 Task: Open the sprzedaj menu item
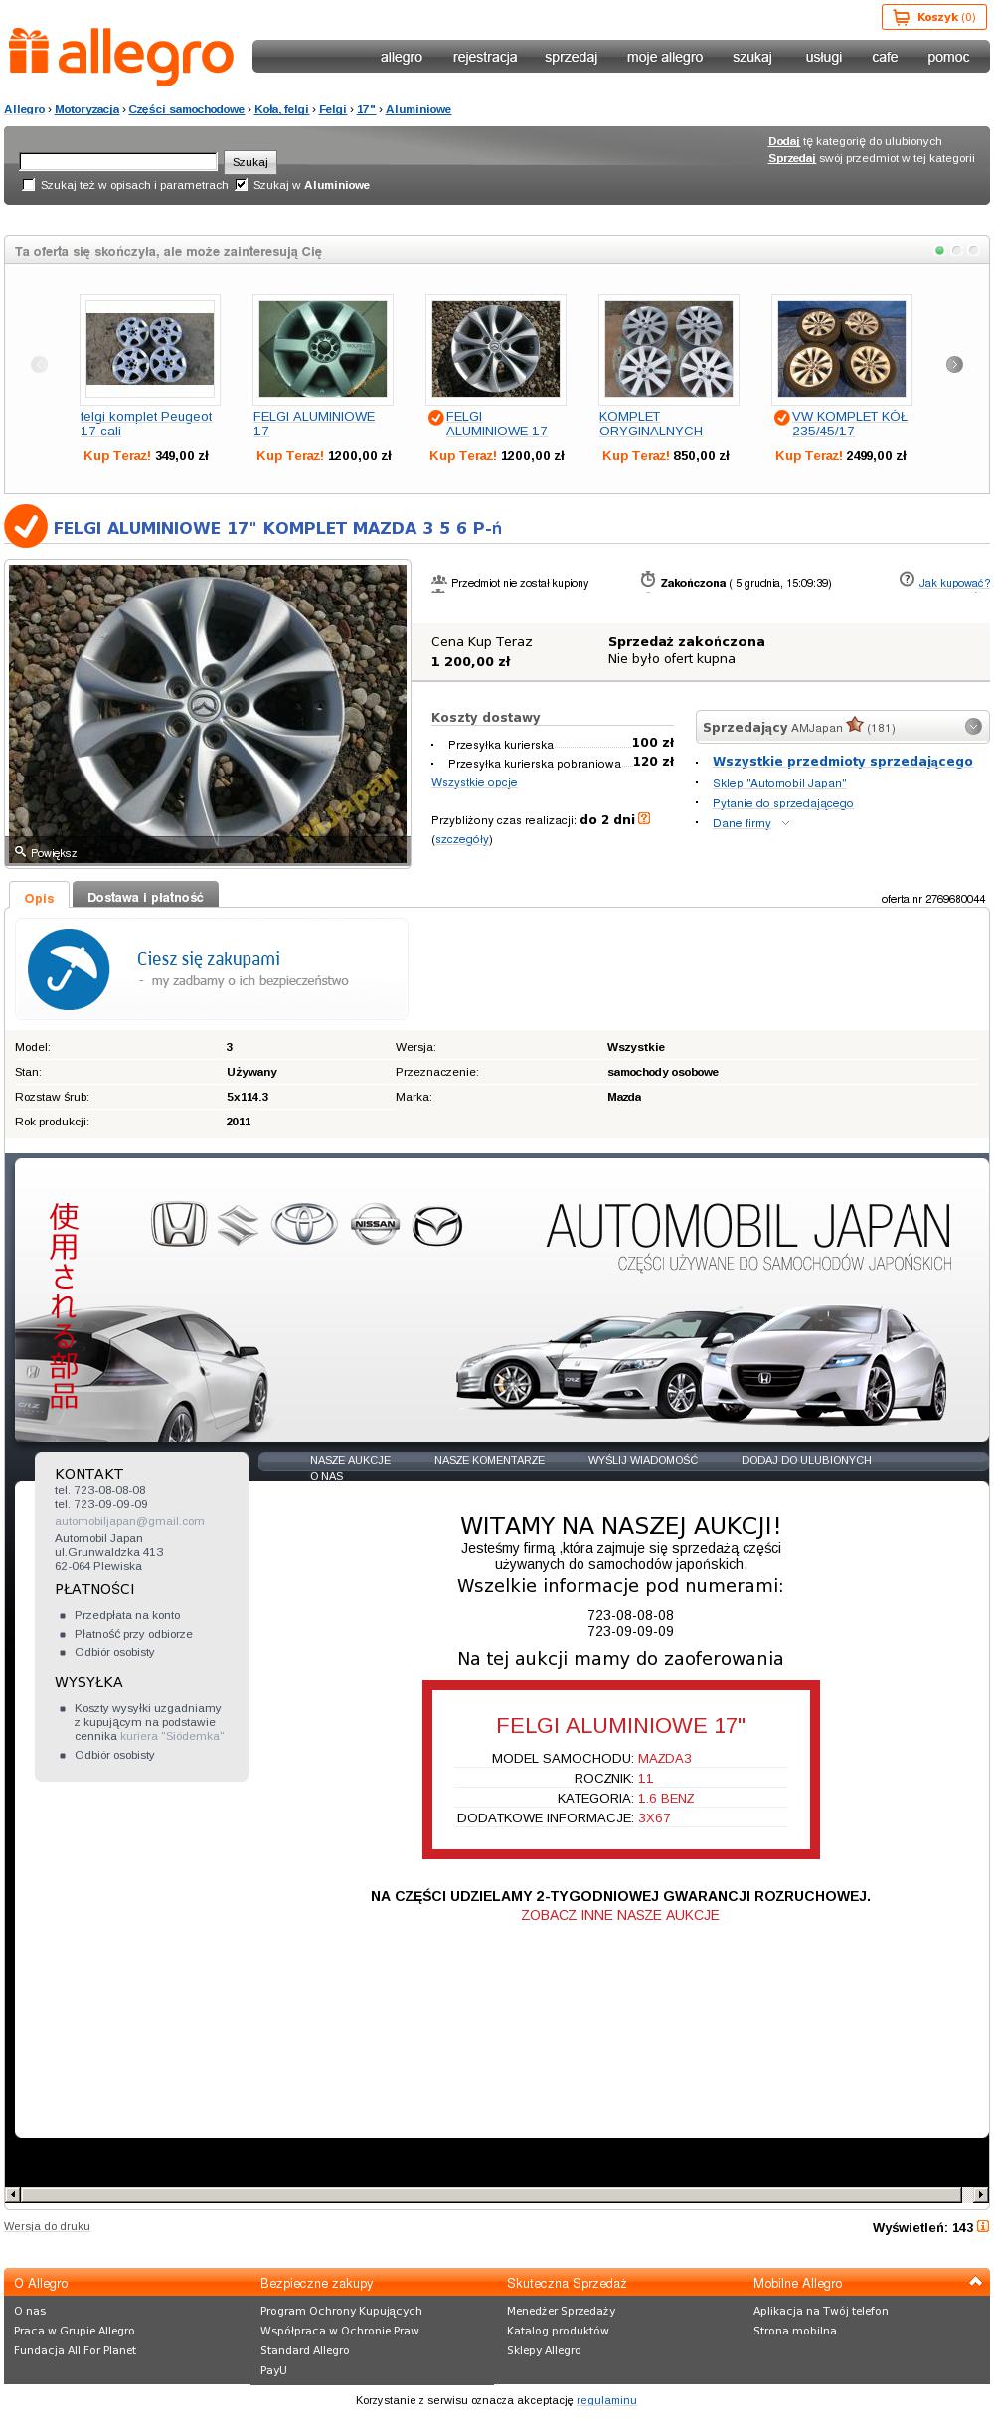tap(571, 57)
